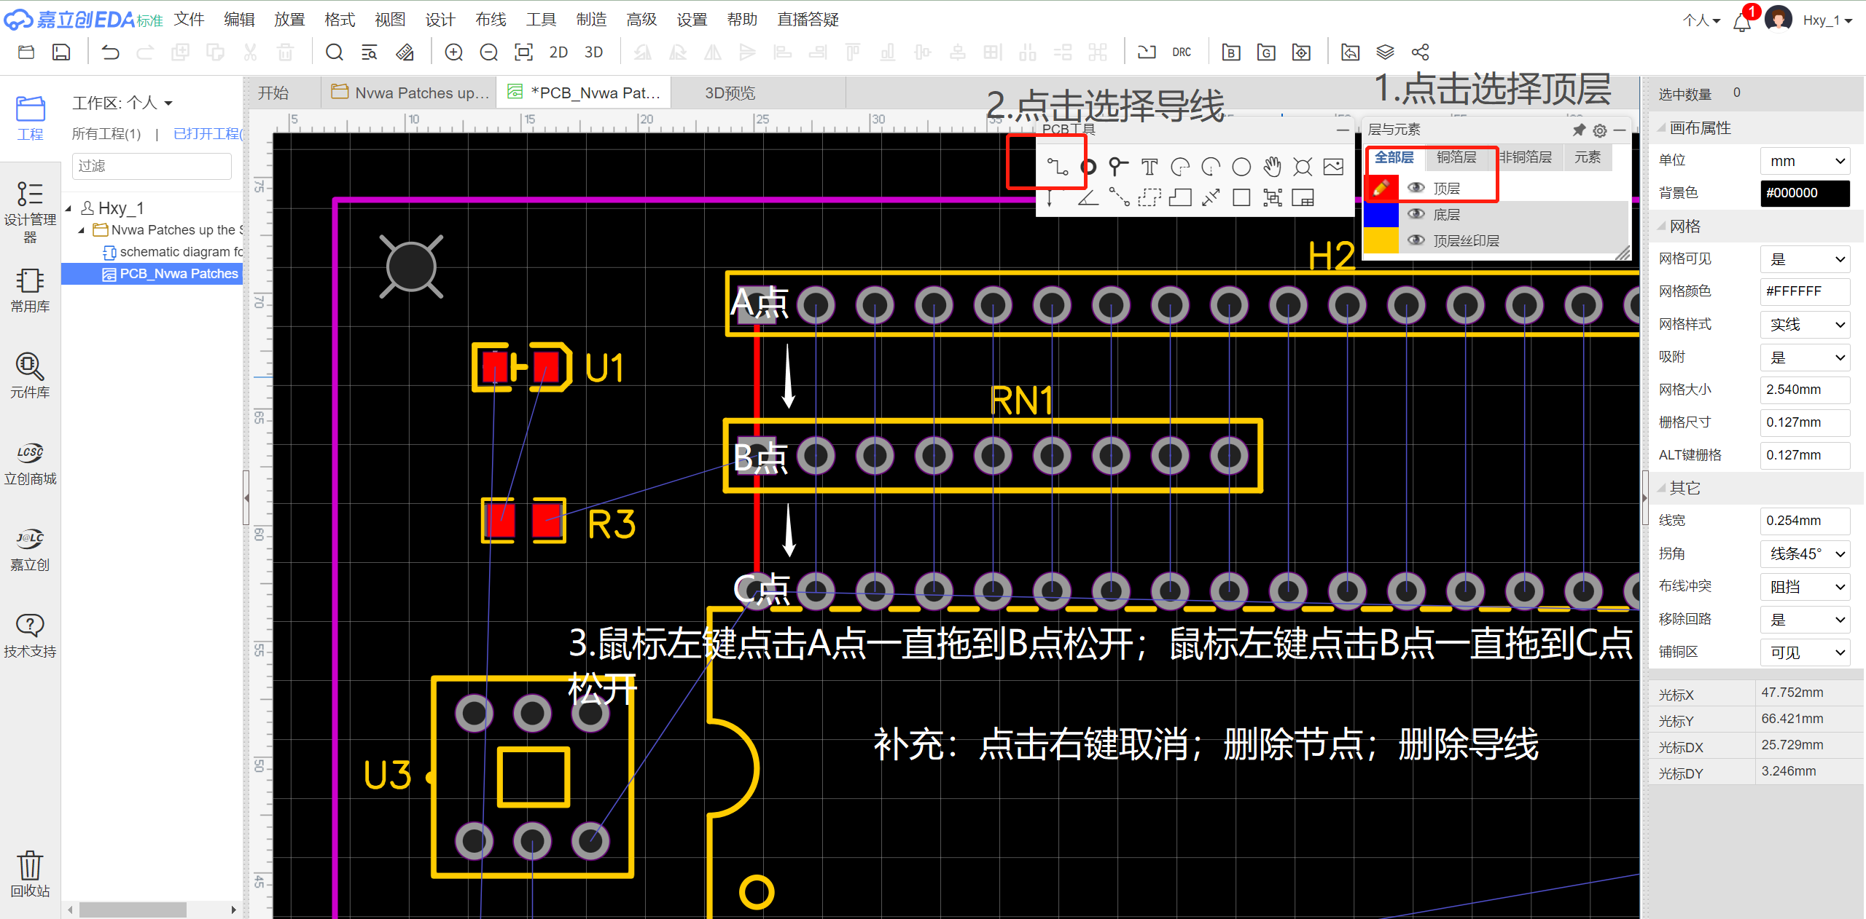Click the Image insert tool in PCB工具
1866x919 pixels.
click(x=1333, y=167)
